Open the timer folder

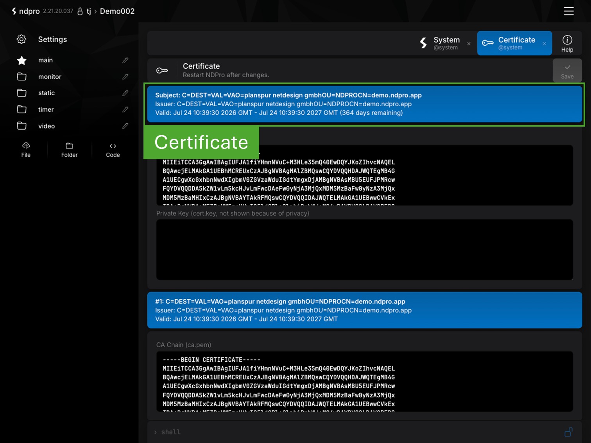46,109
